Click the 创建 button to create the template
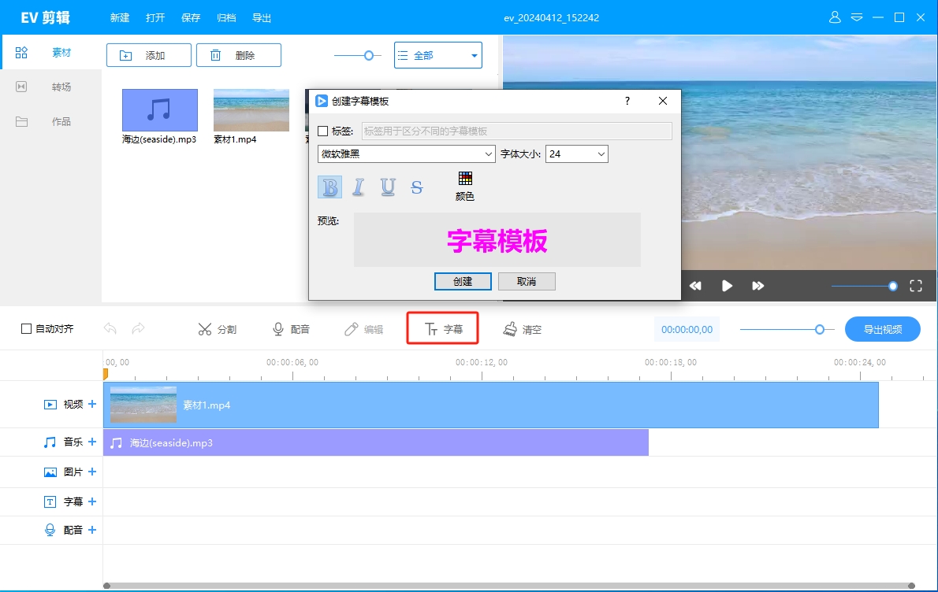 (463, 281)
